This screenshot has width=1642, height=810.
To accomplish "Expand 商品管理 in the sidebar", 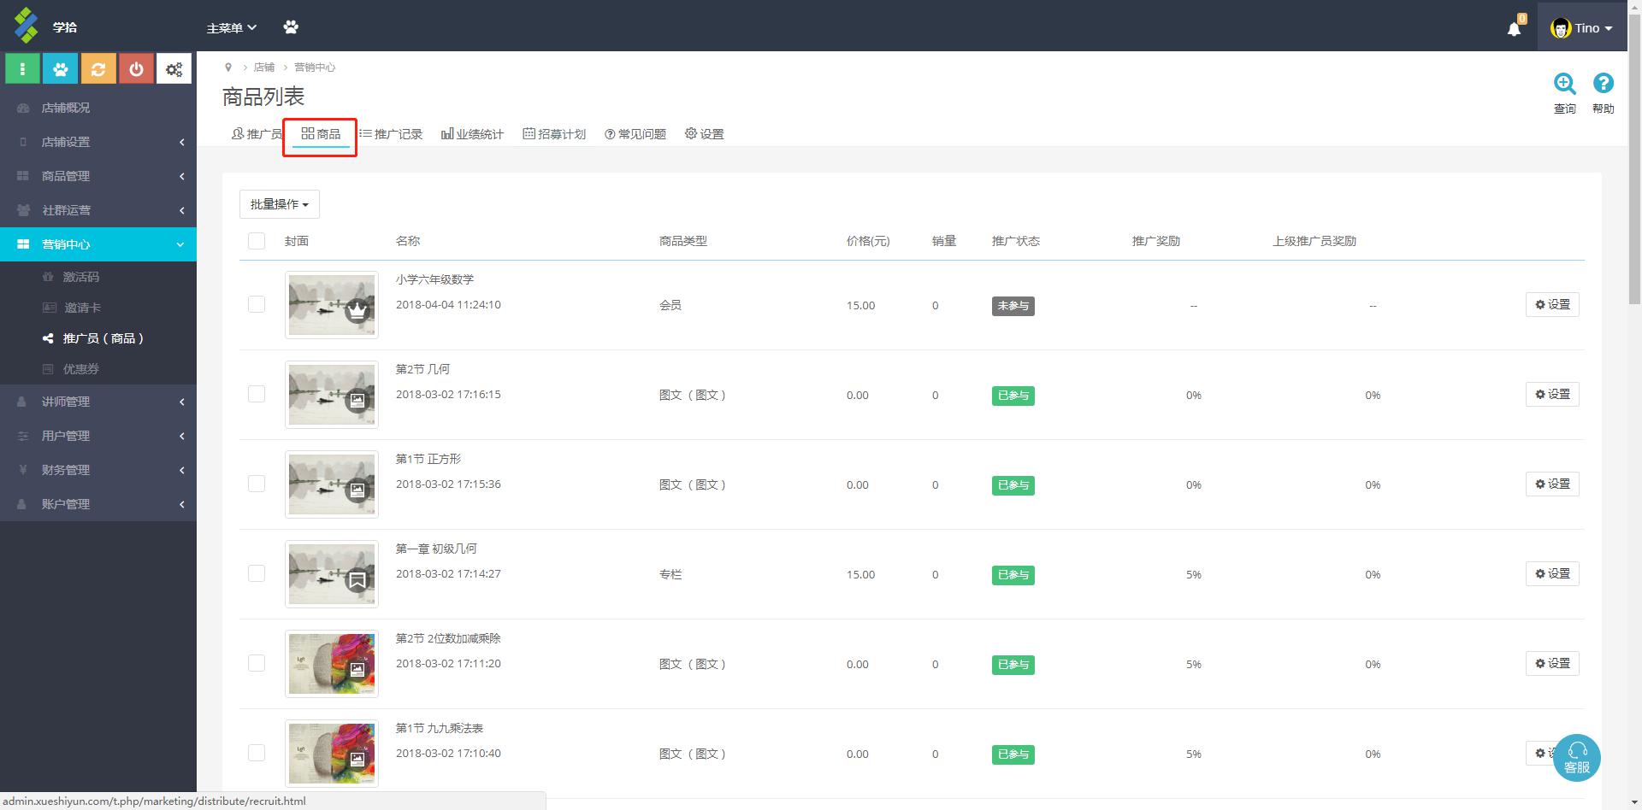I will pyautogui.click(x=98, y=176).
